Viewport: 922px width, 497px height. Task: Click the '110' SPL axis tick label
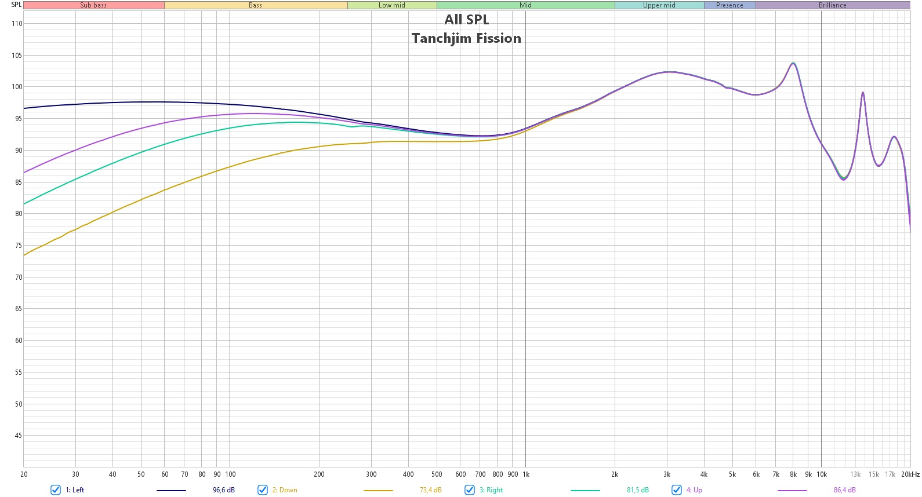[17, 24]
